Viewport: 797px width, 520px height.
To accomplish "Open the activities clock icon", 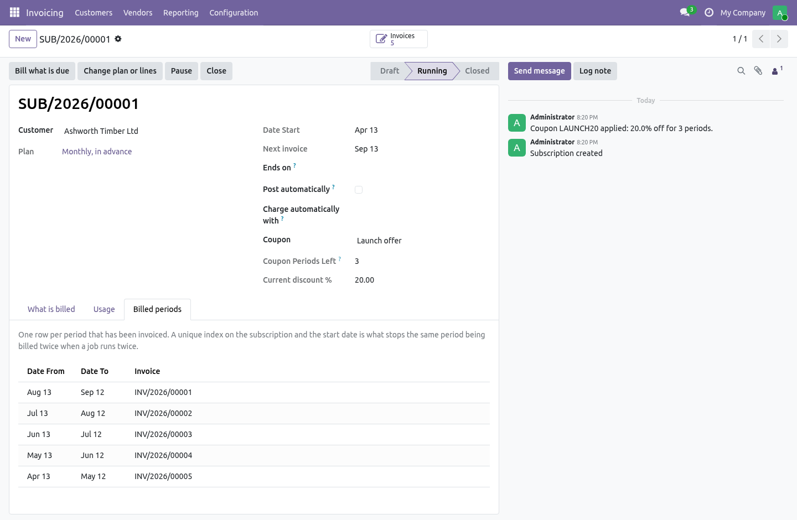I will pyautogui.click(x=709, y=12).
